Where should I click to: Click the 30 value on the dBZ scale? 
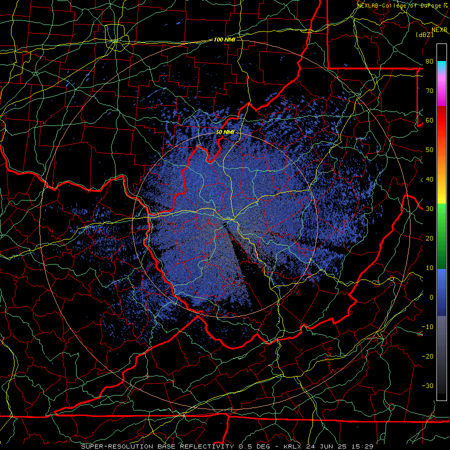[429, 209]
